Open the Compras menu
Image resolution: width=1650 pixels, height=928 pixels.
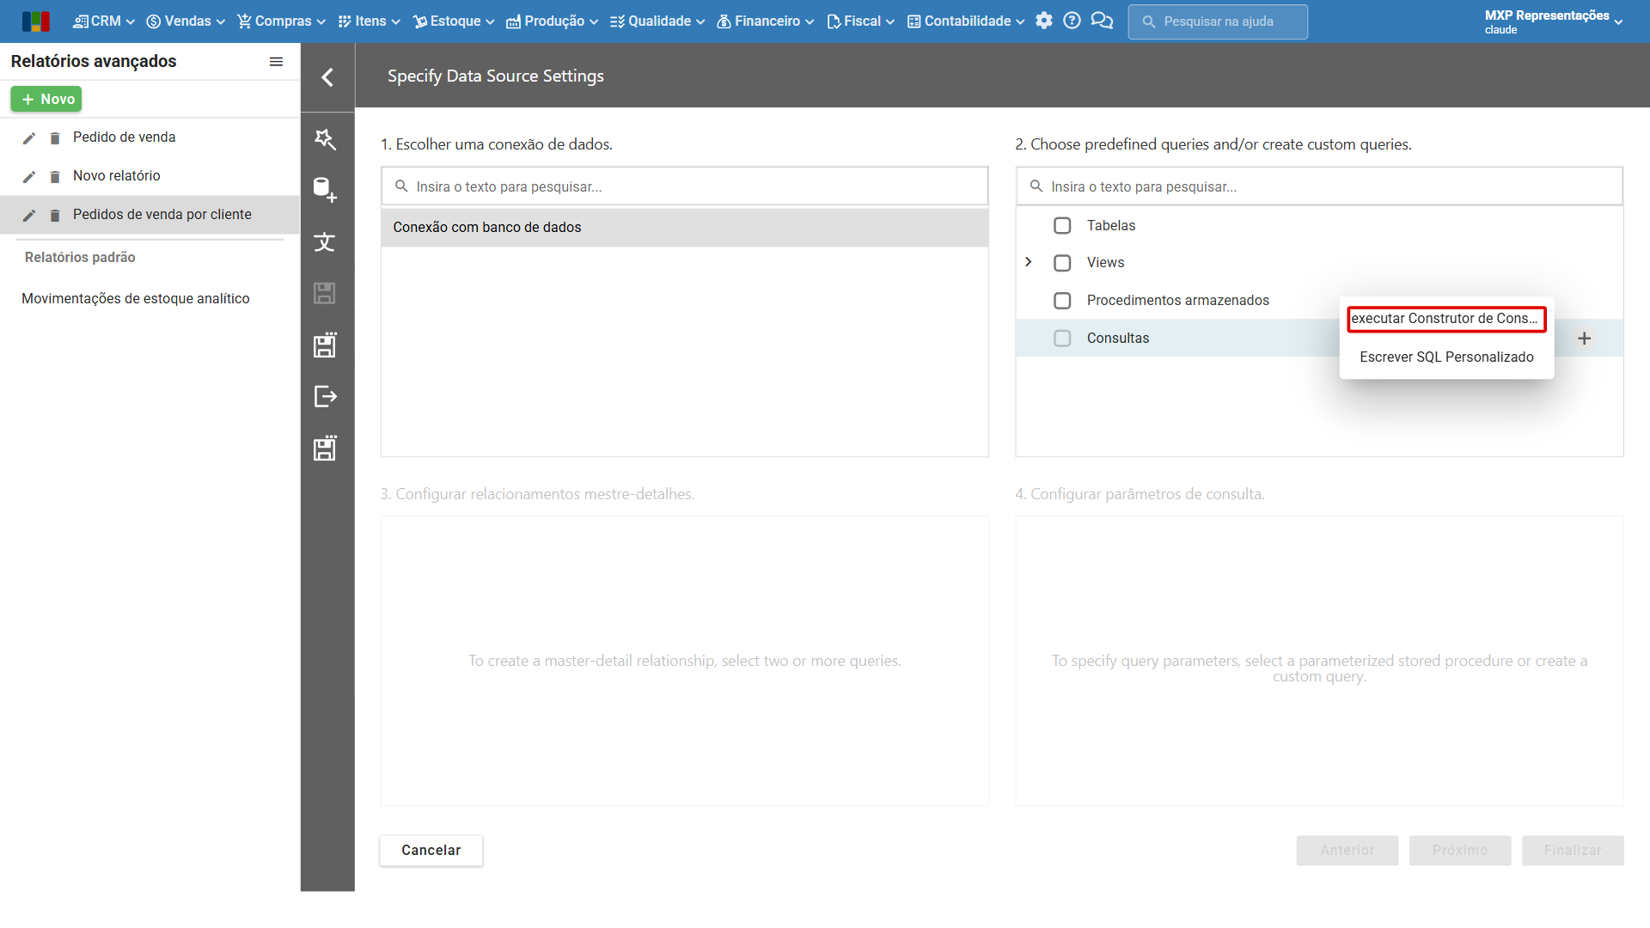tap(281, 21)
